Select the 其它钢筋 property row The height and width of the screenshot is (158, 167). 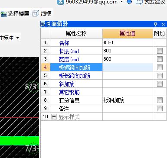[76, 92]
